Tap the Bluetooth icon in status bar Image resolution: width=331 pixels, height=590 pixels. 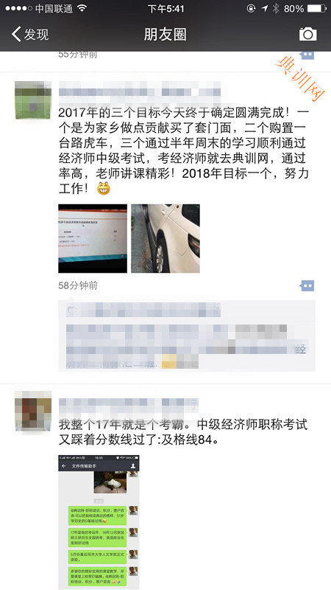(277, 8)
